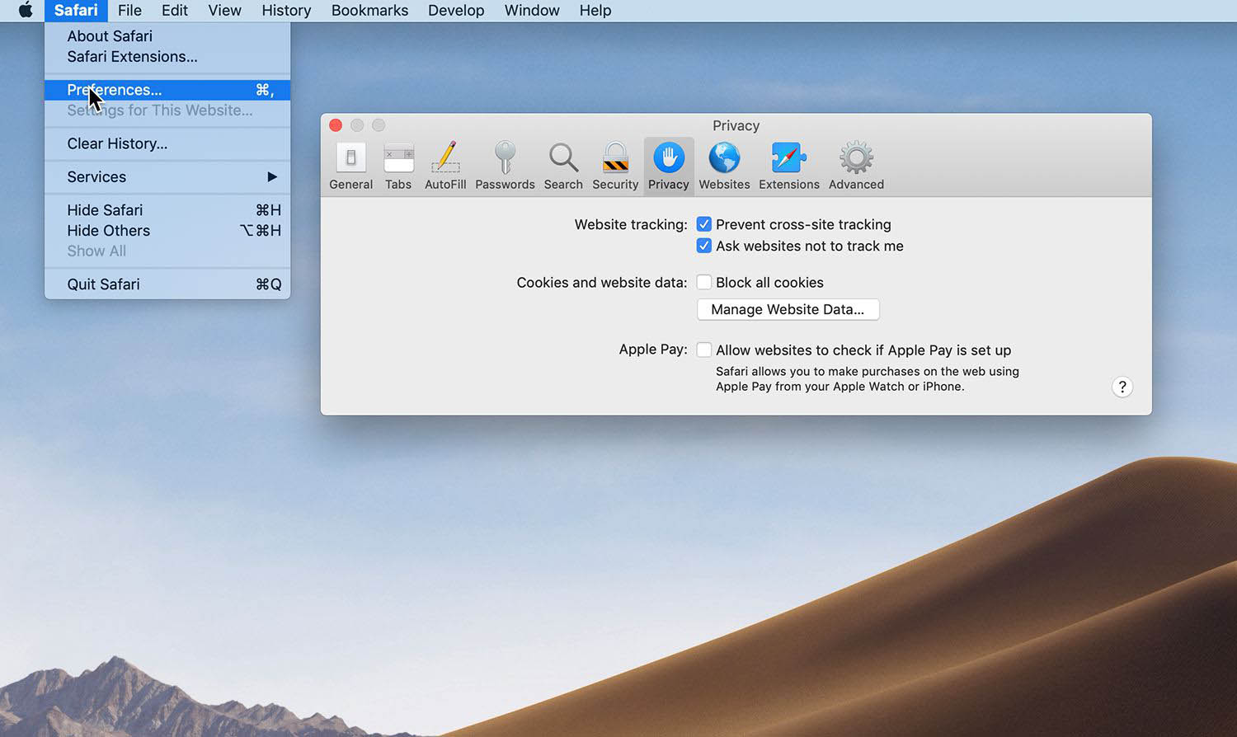This screenshot has width=1237, height=737.
Task: Open the View menu
Action: (x=224, y=11)
